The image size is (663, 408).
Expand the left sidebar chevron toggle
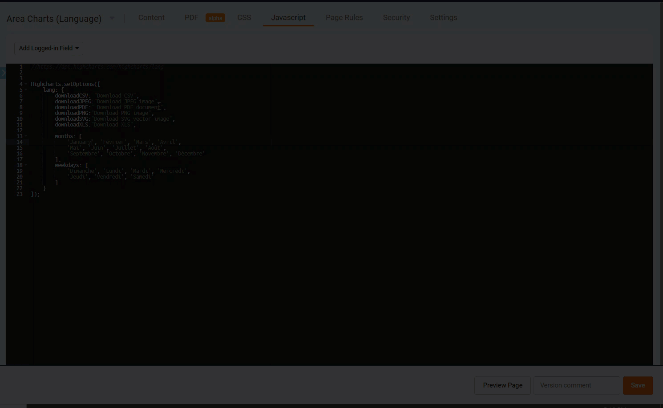[x=3, y=73]
